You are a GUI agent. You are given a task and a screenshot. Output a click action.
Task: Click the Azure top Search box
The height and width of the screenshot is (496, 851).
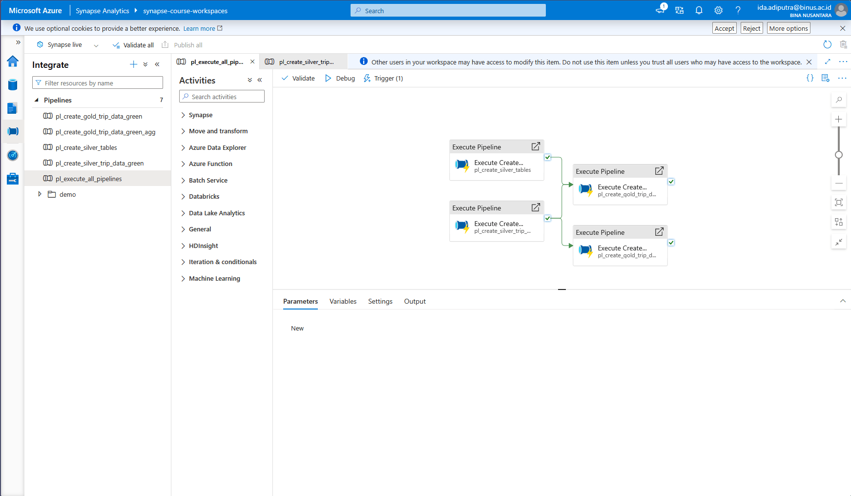pyautogui.click(x=448, y=10)
